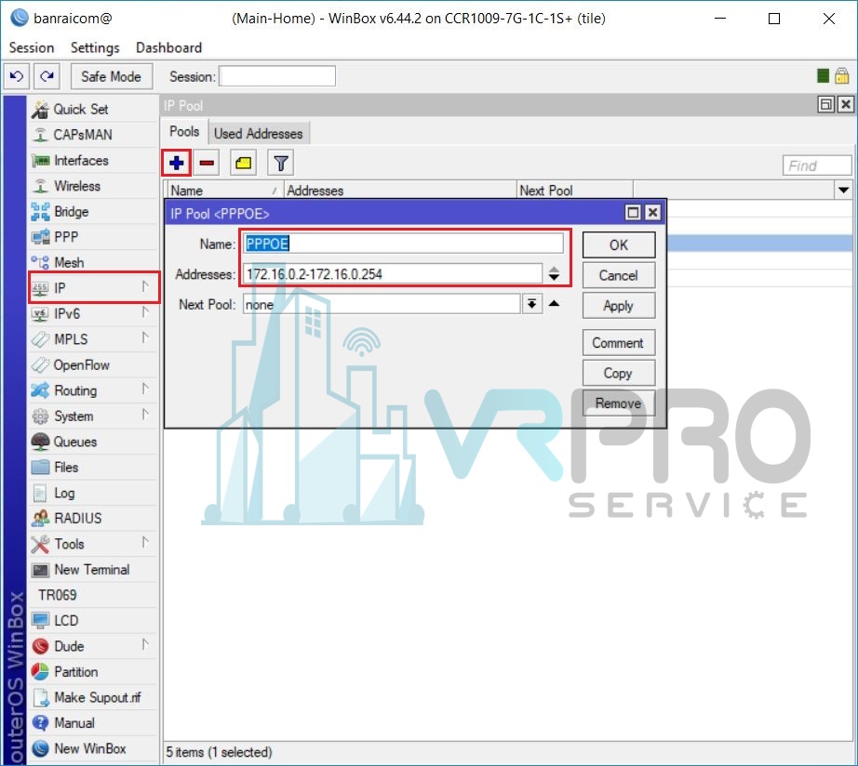Expand the MPLS submenu
Image resolution: width=858 pixels, height=766 pixels.
(145, 337)
